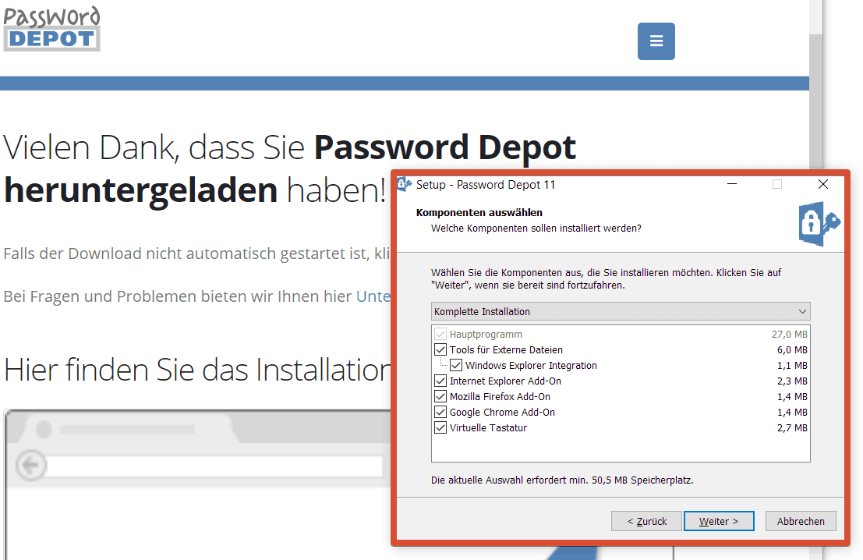This screenshot has width=863, height=560.
Task: Click the browser back arrow illustration
Action: coord(31,466)
